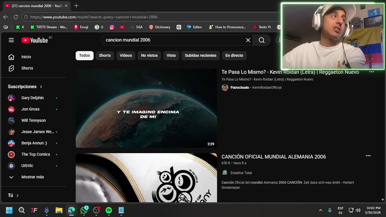Open Windows taskbar search
The width and height of the screenshot is (386, 217).
pyautogui.click(x=21, y=210)
